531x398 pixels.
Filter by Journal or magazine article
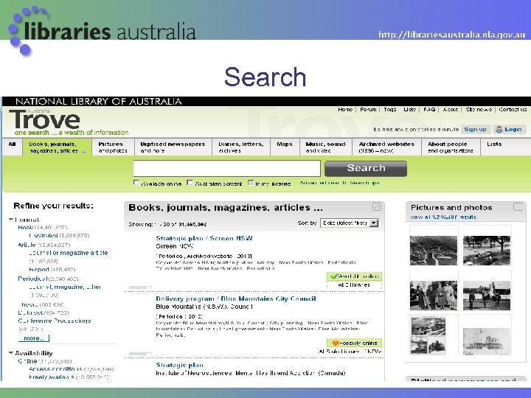68,253
